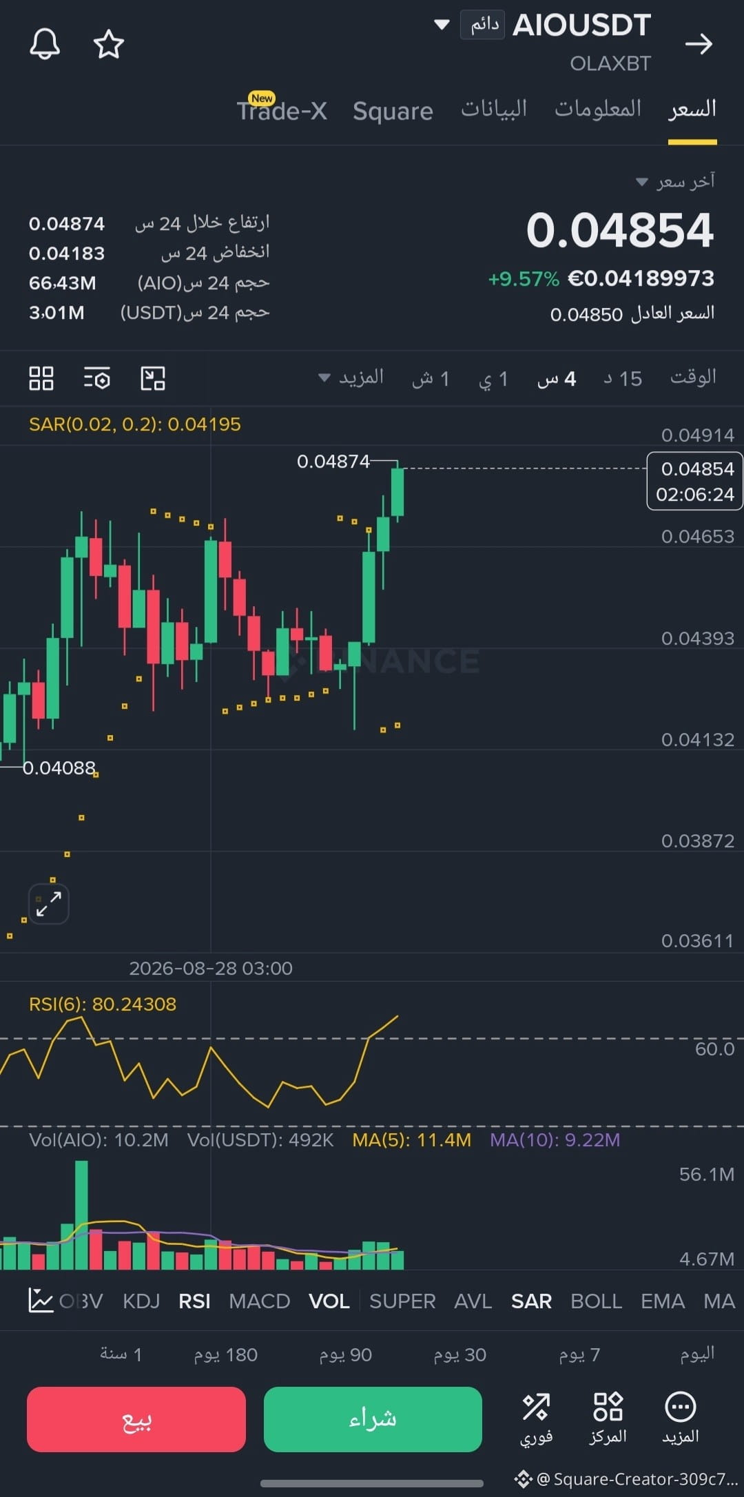The height and width of the screenshot is (1497, 744).
Task: Expand the آخر سعر last price dropdown
Action: pyautogui.click(x=675, y=181)
